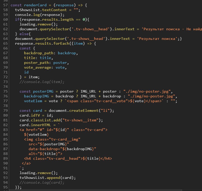Click img tag tv-card__img on line 85

click(52, 139)
